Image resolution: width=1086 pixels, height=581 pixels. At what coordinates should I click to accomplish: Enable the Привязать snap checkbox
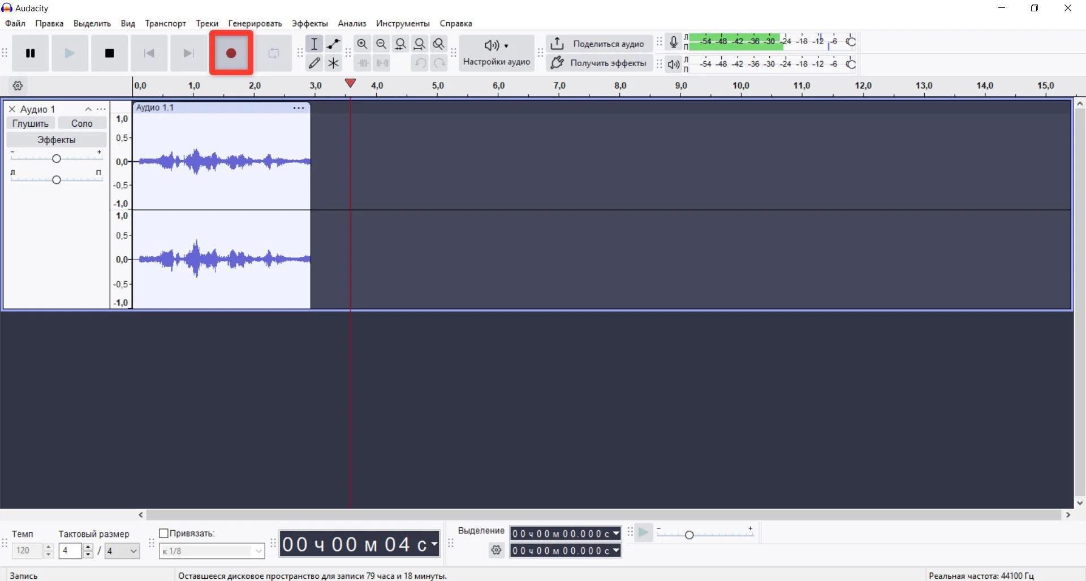pos(164,533)
